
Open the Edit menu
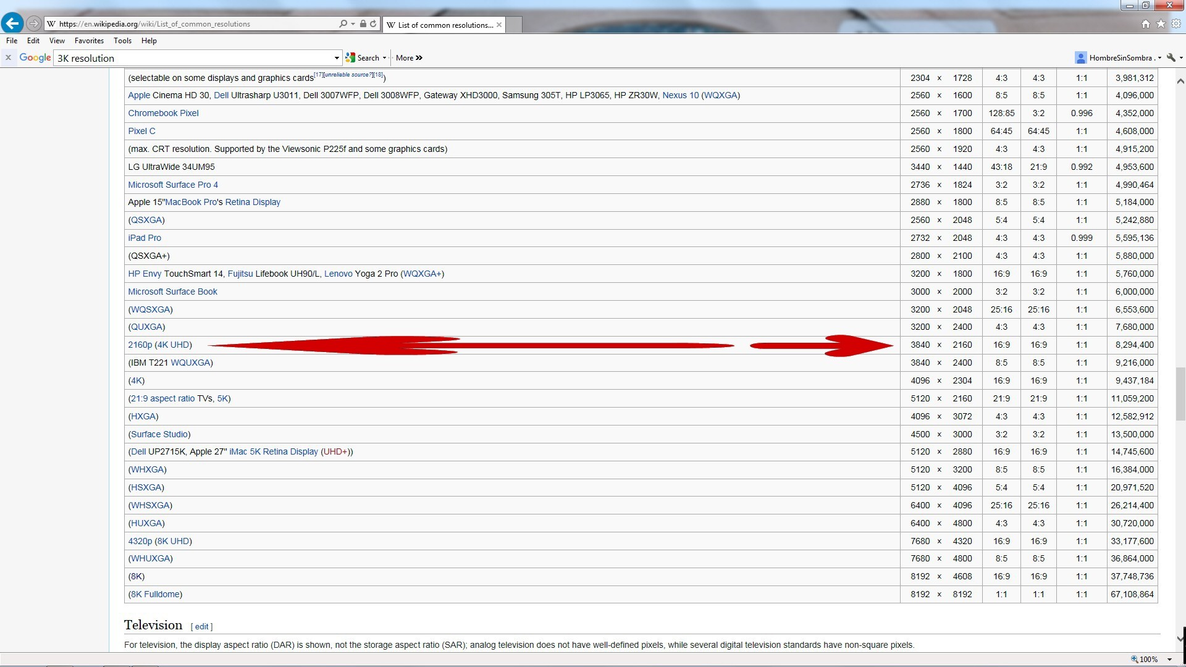point(33,41)
